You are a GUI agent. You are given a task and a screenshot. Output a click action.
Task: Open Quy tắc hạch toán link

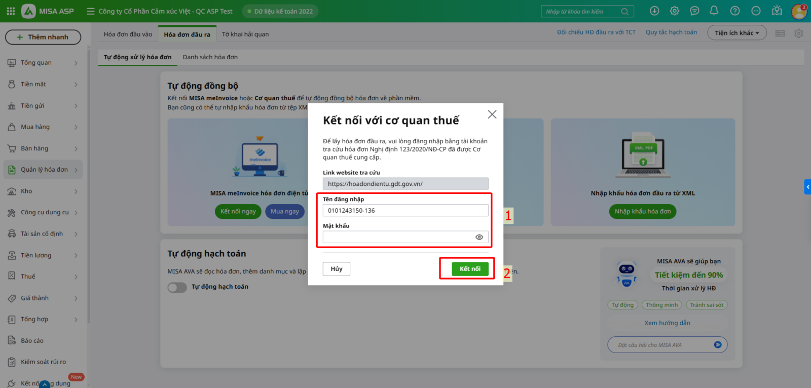671,32
